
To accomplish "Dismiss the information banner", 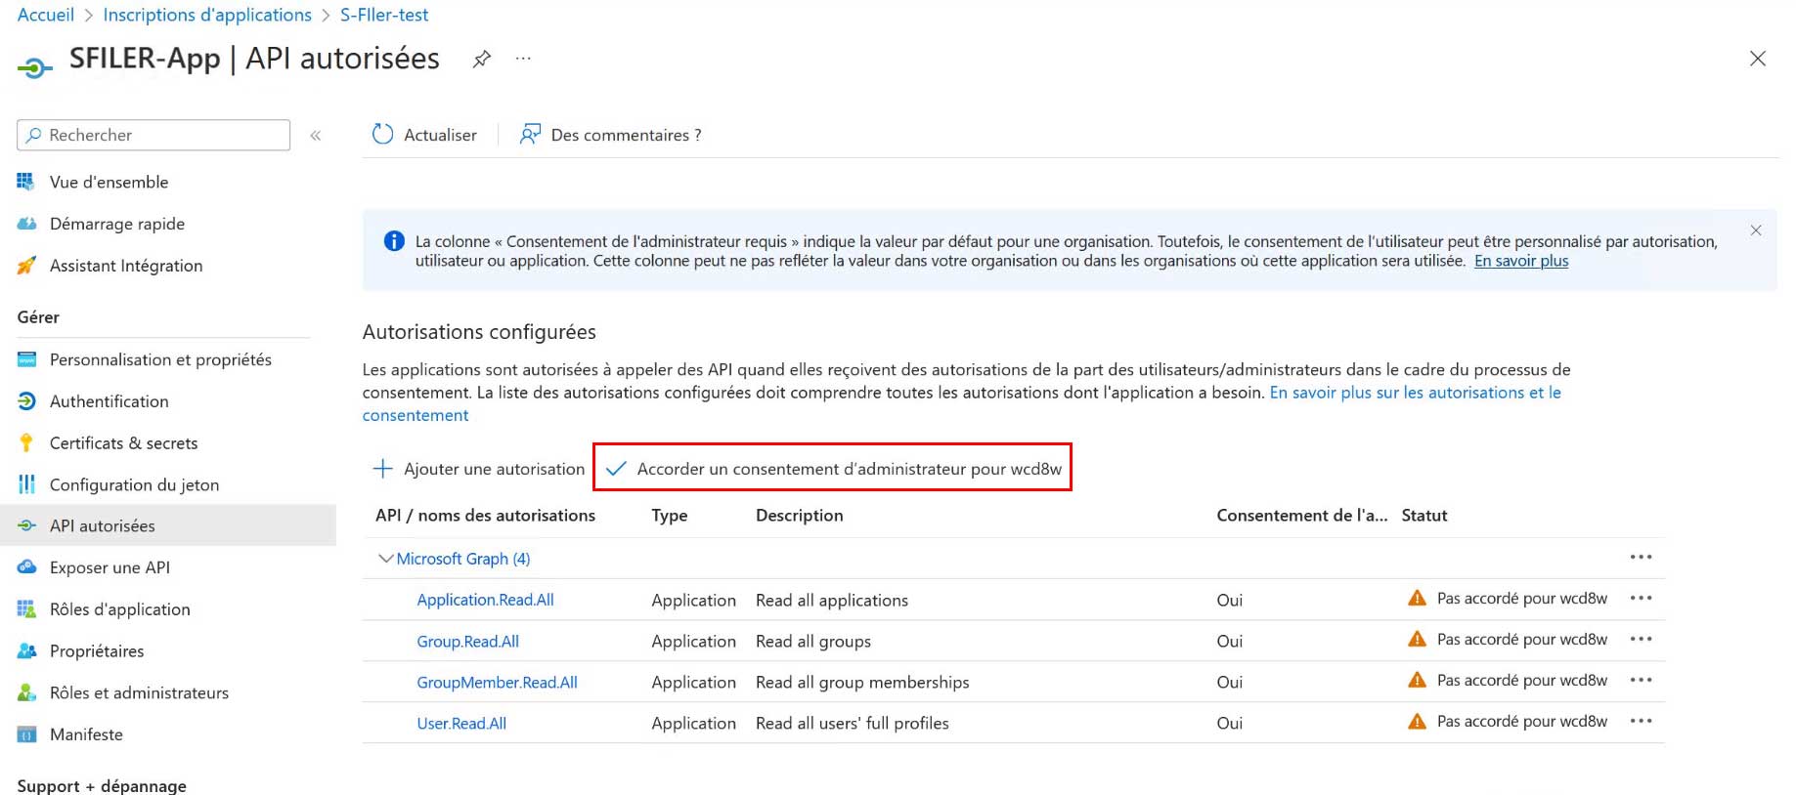I will click(x=1756, y=230).
